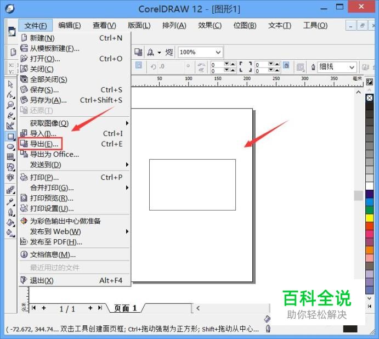Click the export icon beside zoom box

[138, 52]
